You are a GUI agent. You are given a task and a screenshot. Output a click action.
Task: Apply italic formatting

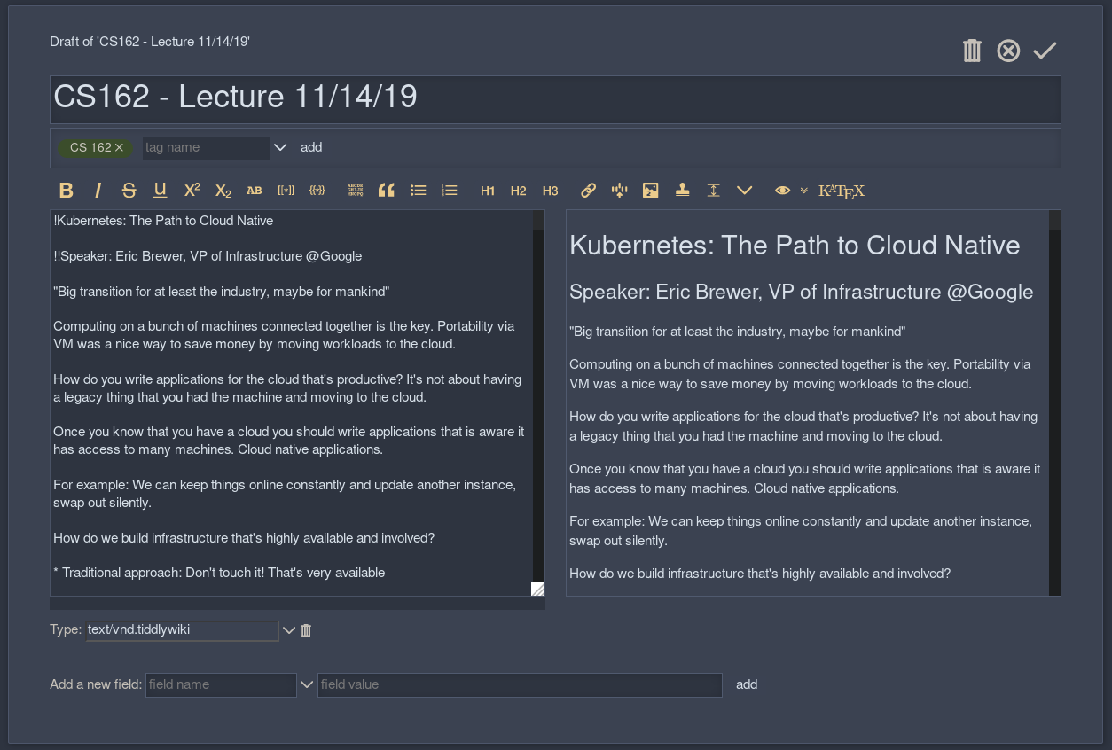98,190
